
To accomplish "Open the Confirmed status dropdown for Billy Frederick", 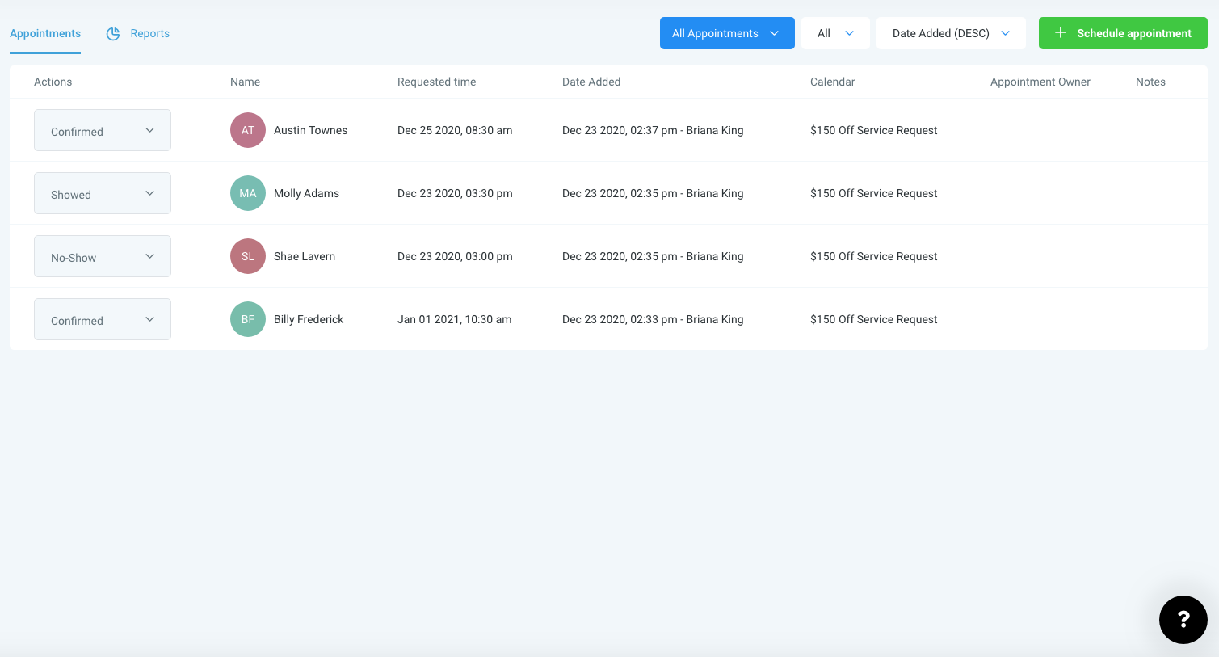I will pos(103,319).
